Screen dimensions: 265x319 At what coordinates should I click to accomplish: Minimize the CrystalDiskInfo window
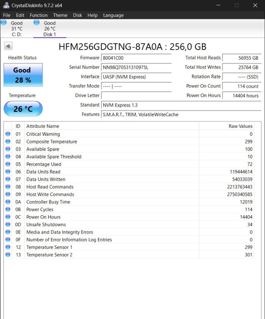[218, 5]
